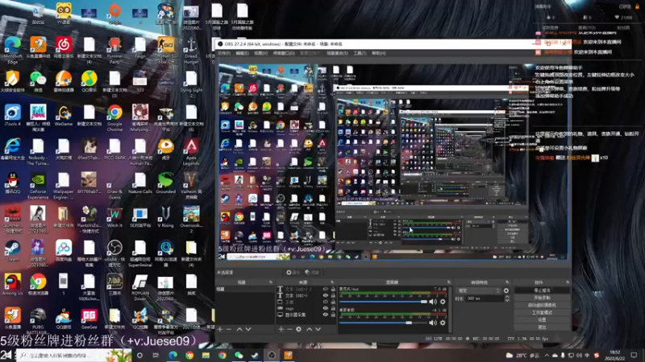Toggle lock on display capture source
The width and height of the screenshot is (645, 362).
pos(333,315)
